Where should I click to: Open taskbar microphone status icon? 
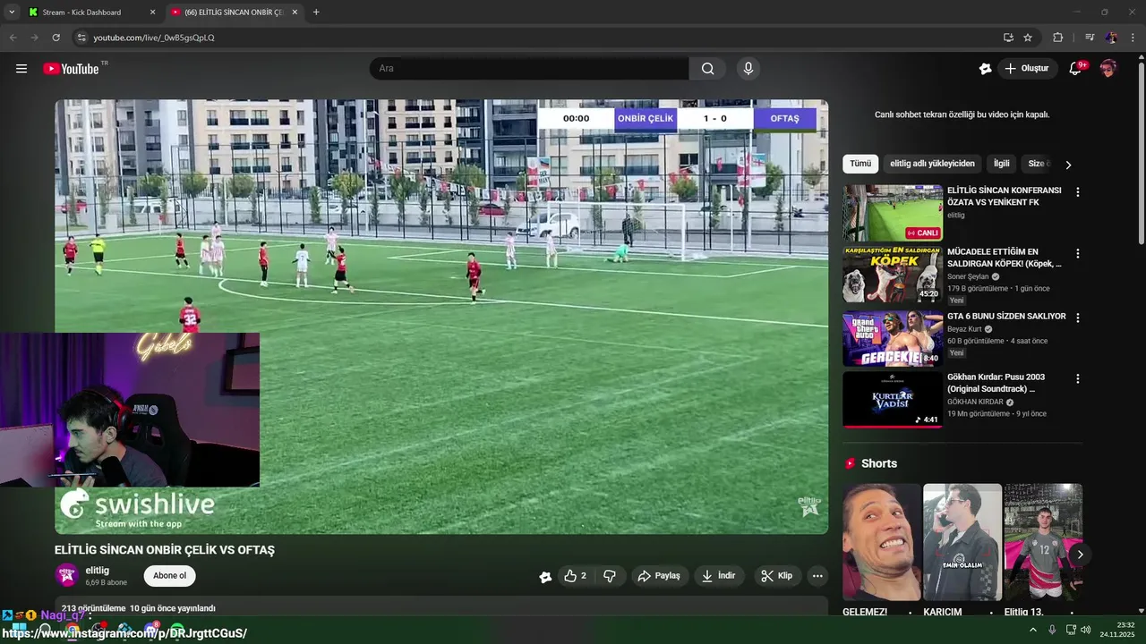[1052, 630]
